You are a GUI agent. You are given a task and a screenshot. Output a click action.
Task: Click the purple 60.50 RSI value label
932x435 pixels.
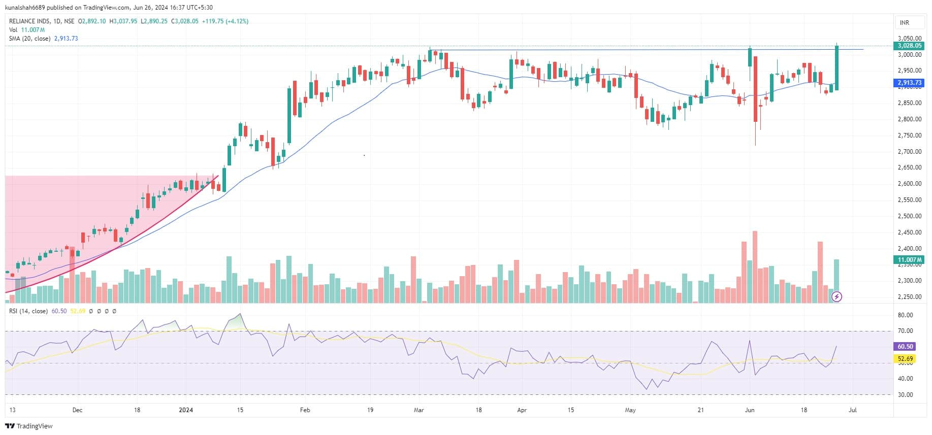pos(905,347)
